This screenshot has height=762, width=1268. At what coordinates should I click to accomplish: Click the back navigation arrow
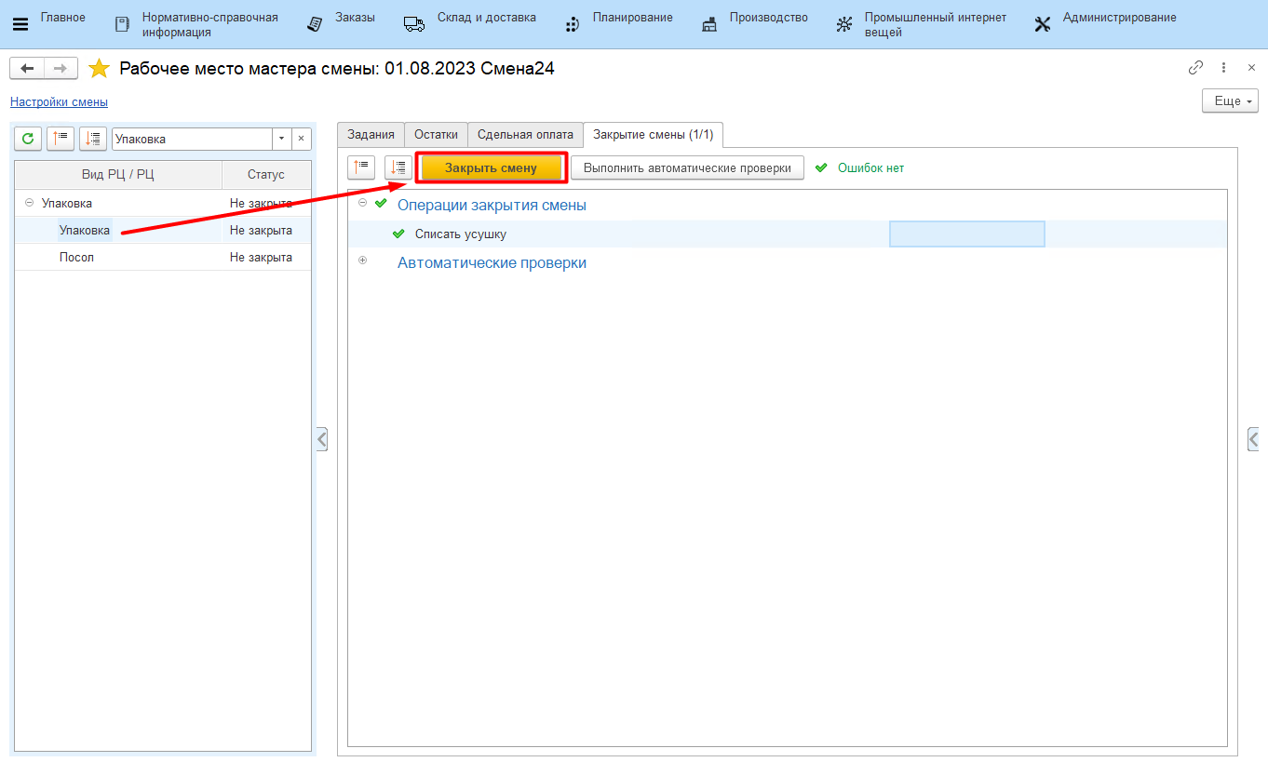click(27, 69)
